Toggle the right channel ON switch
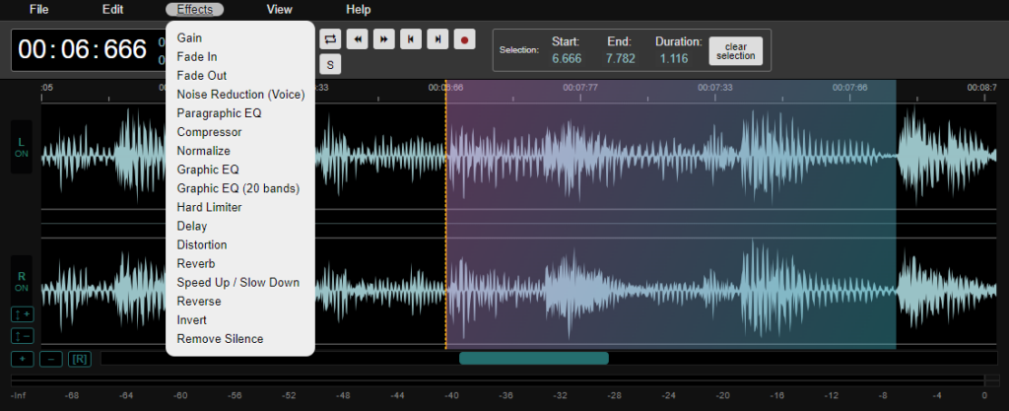The height and width of the screenshot is (411, 1009). (22, 282)
